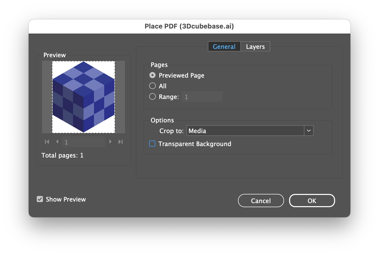379x255 pixels.
Task: Go to first page in preview
Action: (x=47, y=142)
